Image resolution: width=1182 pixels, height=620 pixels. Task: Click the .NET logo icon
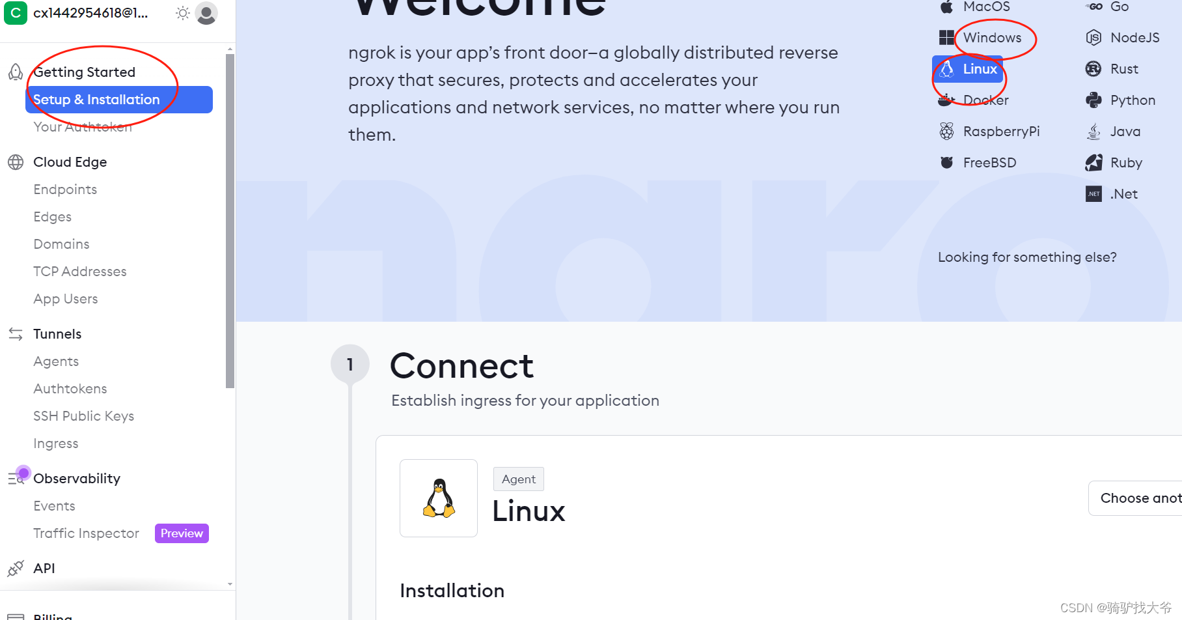point(1094,194)
